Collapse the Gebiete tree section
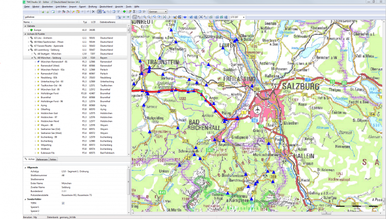386x219 pixels. click(x=25, y=26)
